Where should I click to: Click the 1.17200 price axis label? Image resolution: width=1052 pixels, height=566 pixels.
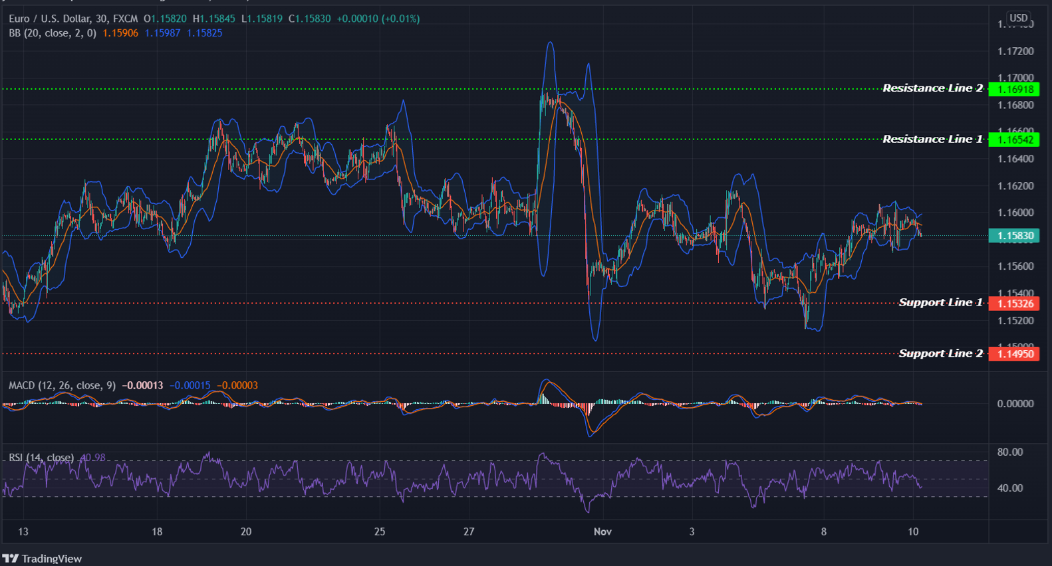pyautogui.click(x=1015, y=51)
